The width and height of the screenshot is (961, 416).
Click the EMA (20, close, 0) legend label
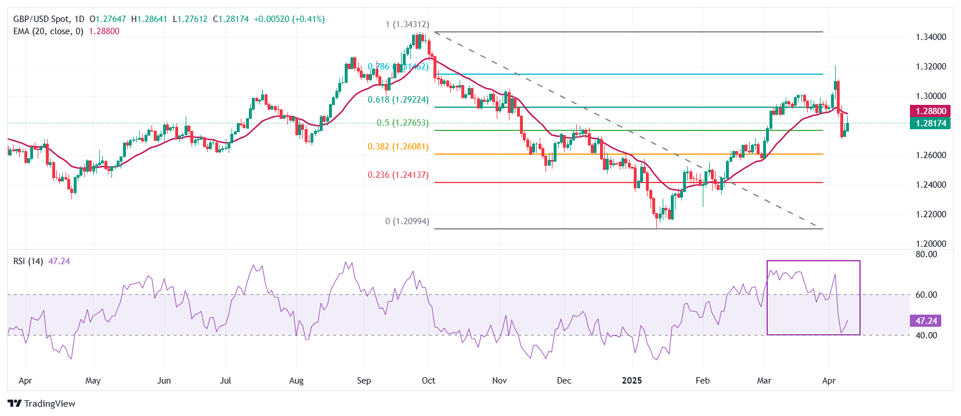[48, 31]
